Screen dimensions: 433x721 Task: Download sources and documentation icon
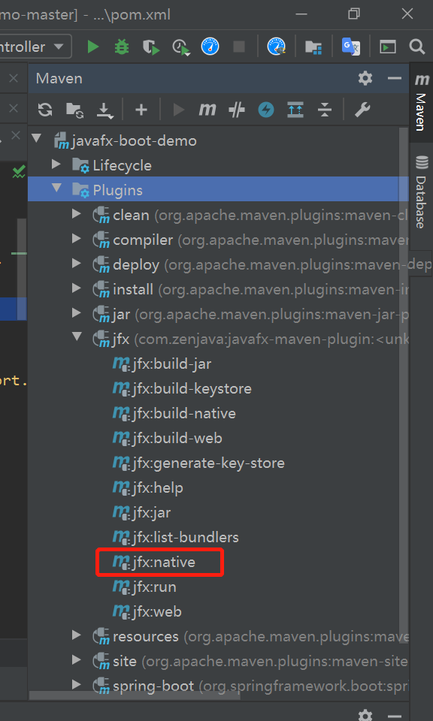(x=105, y=110)
